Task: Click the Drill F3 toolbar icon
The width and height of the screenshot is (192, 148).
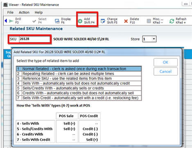Action: (11, 21)
